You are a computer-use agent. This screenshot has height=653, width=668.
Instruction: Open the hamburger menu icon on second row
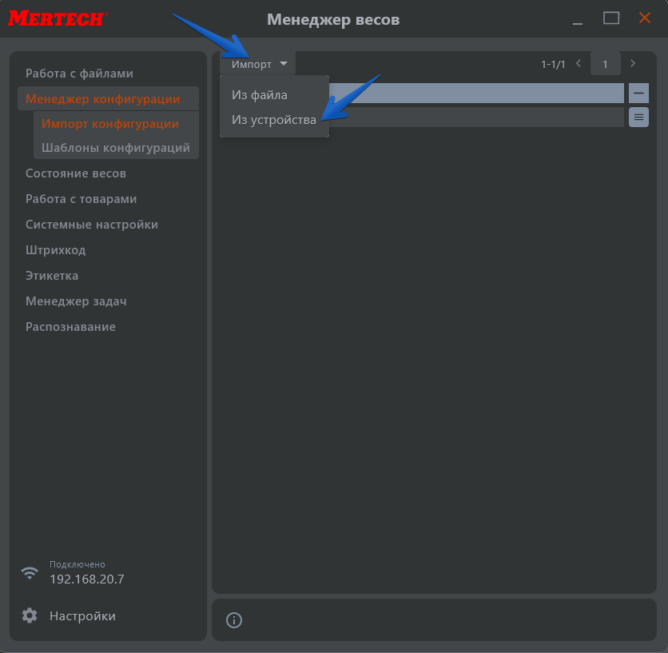click(x=638, y=117)
